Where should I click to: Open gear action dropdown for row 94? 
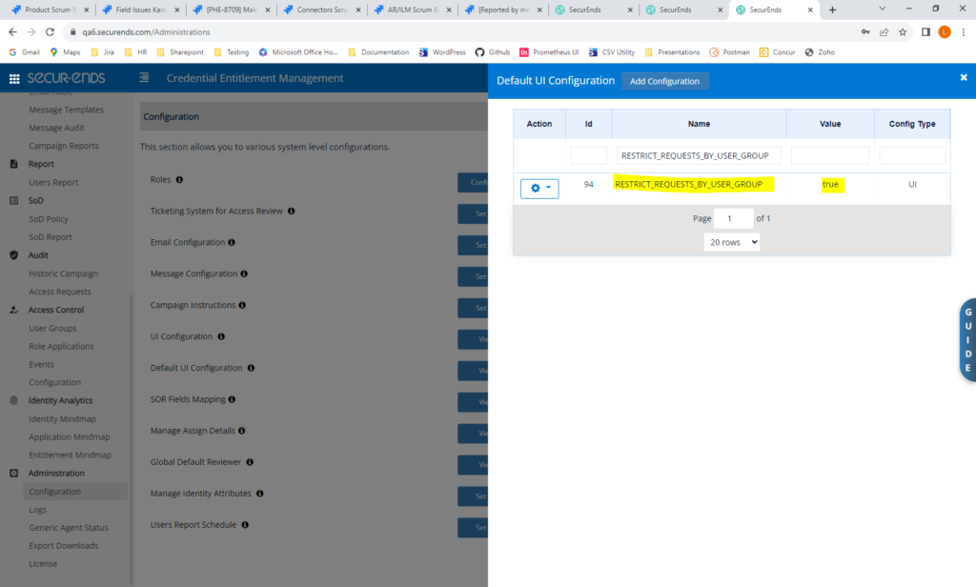pyautogui.click(x=539, y=188)
